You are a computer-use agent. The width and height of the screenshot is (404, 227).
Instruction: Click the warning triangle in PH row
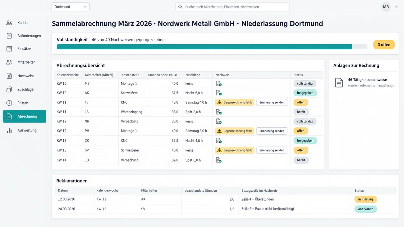coord(219,131)
